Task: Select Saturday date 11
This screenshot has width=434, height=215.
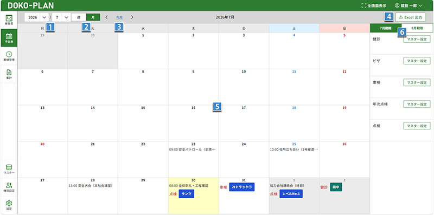Action: point(294,71)
